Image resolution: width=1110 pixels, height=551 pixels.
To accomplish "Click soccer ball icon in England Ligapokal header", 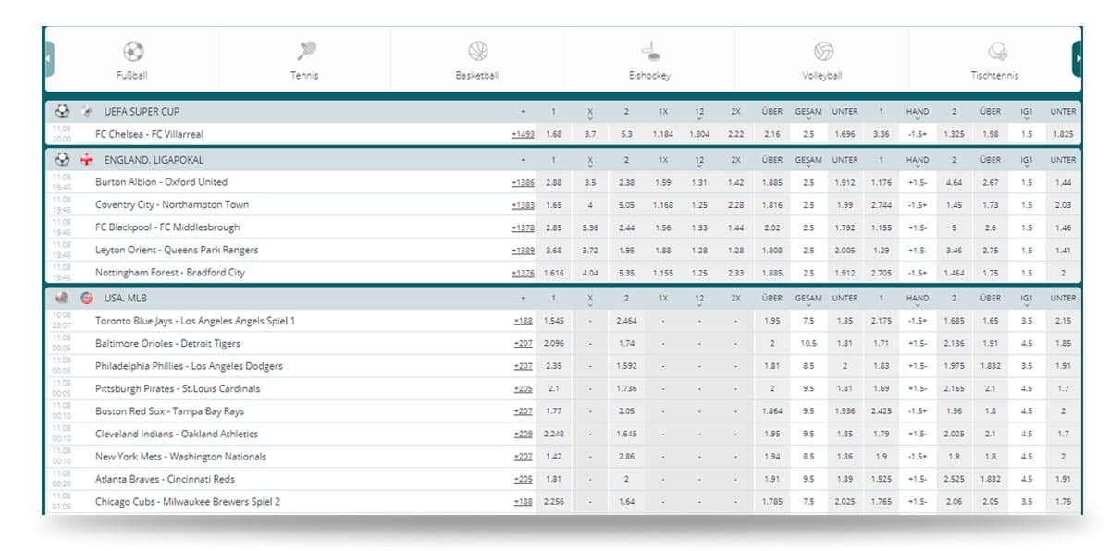I will (62, 160).
